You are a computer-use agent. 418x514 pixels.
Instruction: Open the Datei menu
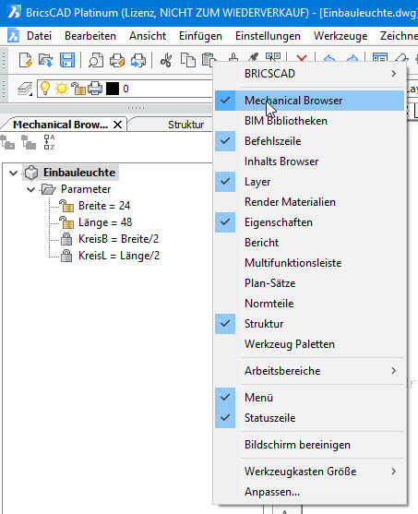pos(39,36)
